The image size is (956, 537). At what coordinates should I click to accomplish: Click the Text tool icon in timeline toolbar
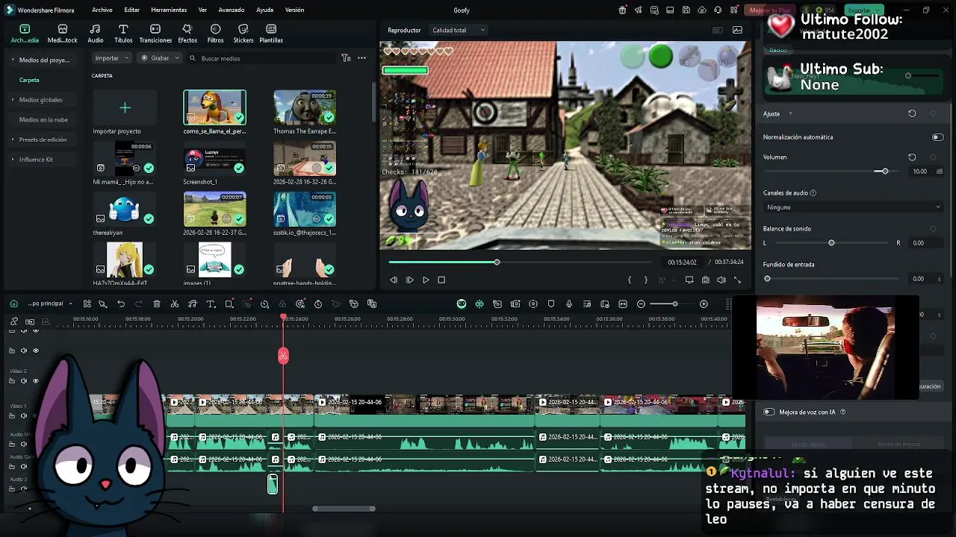point(211,304)
